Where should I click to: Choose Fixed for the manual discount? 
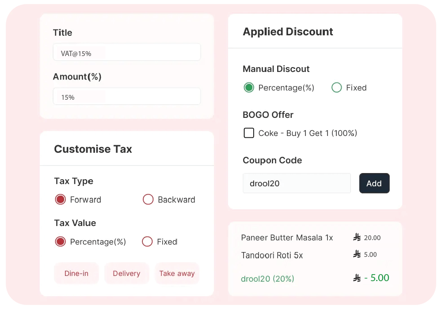click(336, 87)
